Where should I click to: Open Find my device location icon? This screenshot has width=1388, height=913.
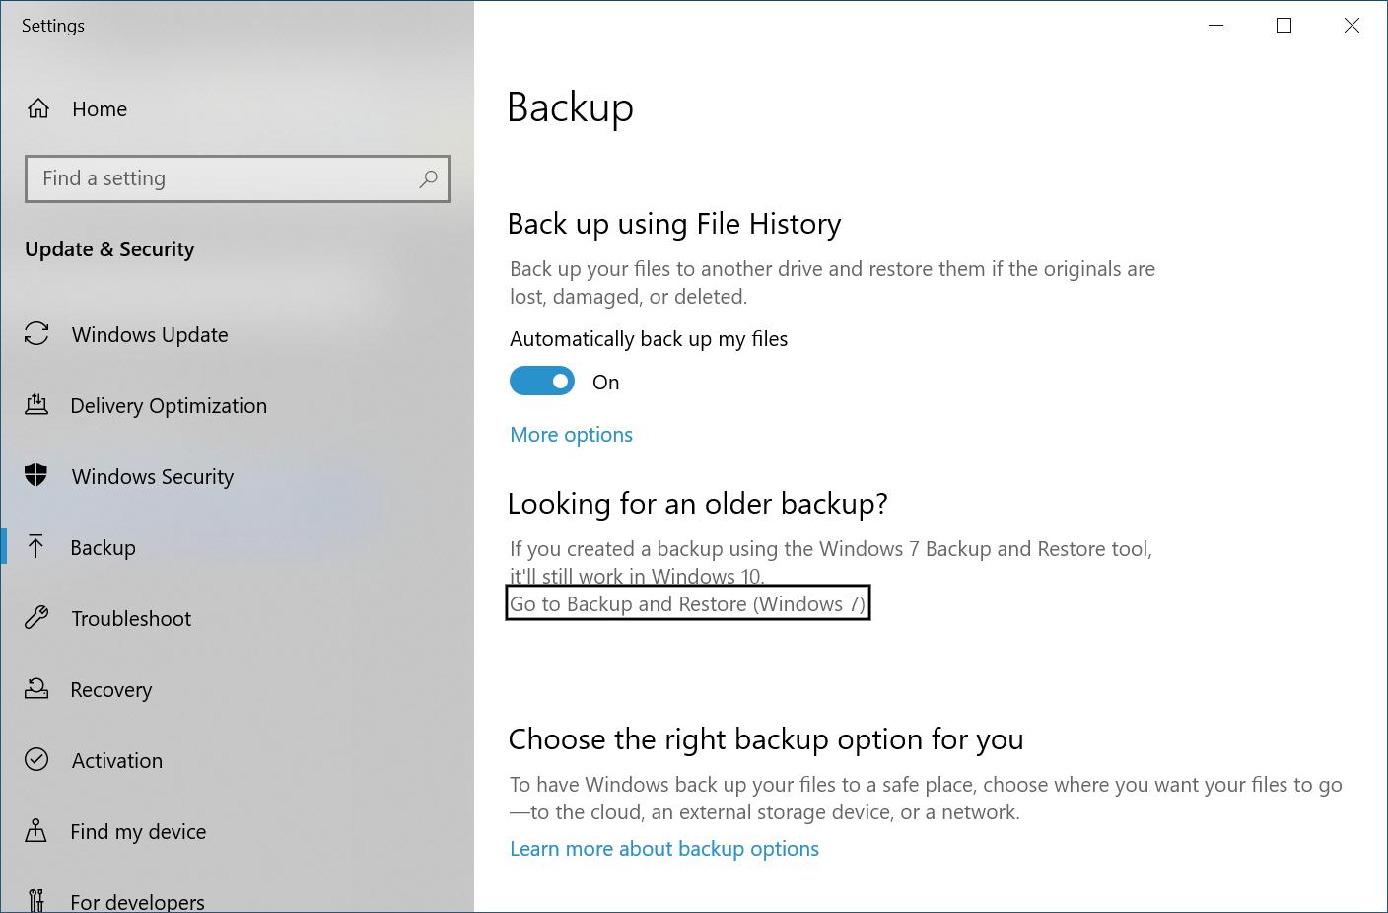[36, 831]
